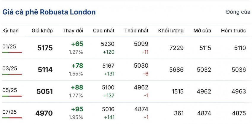Click the 4875 previous-day price

pyautogui.click(x=239, y=113)
